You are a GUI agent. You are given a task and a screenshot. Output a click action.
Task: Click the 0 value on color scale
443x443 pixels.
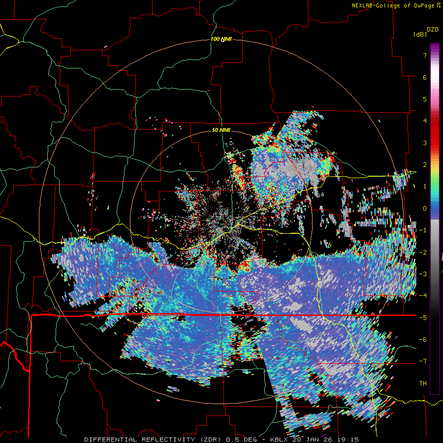(425, 209)
